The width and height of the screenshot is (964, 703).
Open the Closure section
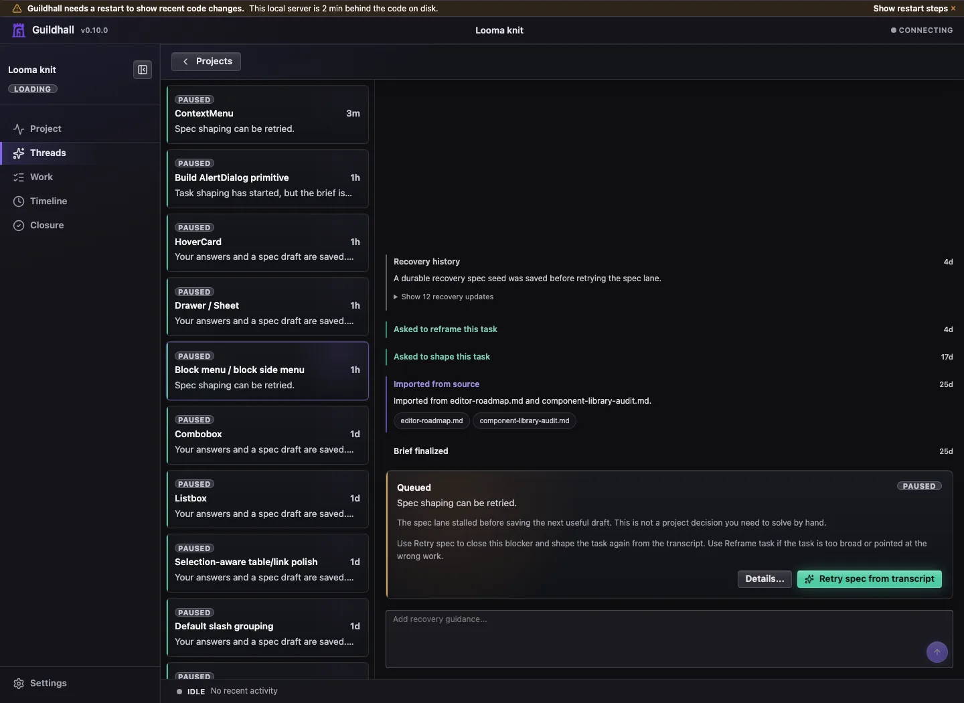point(80,225)
